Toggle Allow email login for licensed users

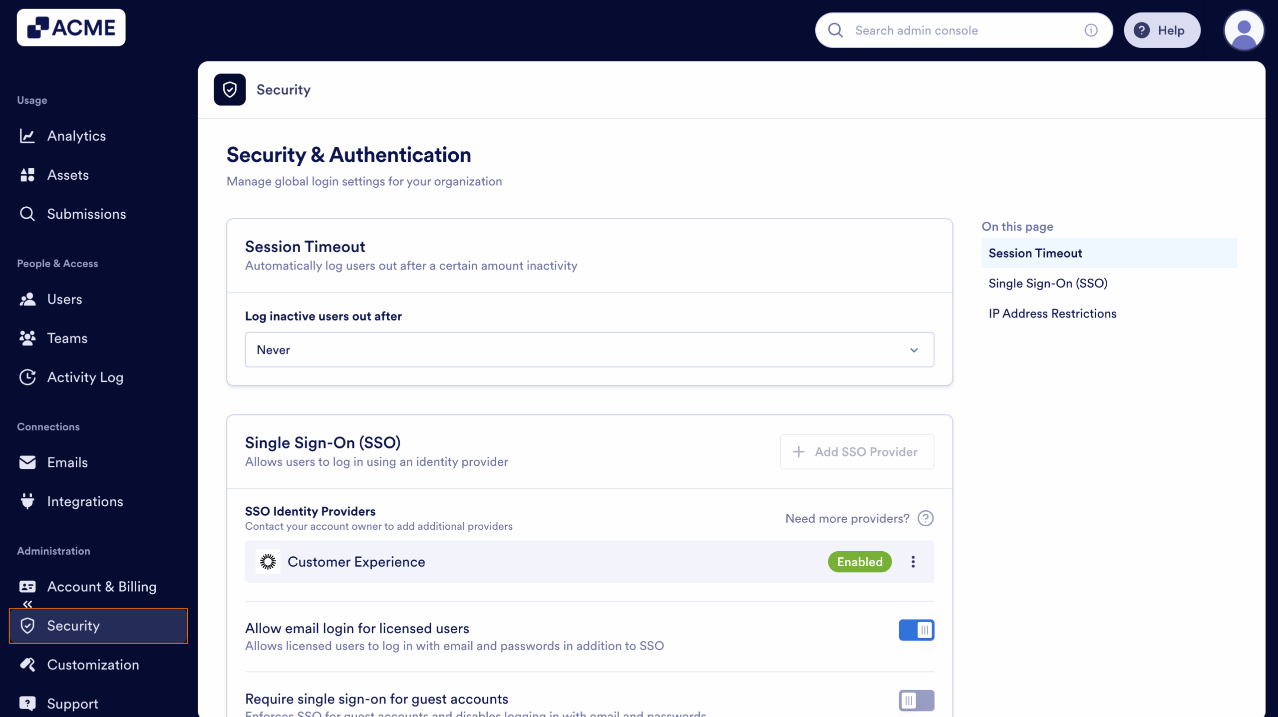(x=916, y=630)
